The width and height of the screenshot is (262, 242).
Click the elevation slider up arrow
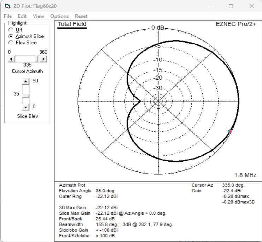point(25,81)
